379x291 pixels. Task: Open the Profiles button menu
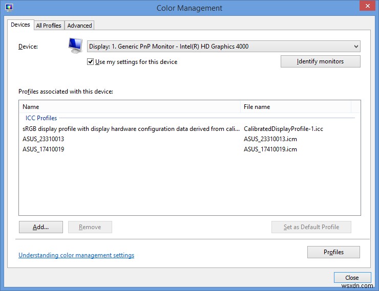pyautogui.click(x=333, y=252)
